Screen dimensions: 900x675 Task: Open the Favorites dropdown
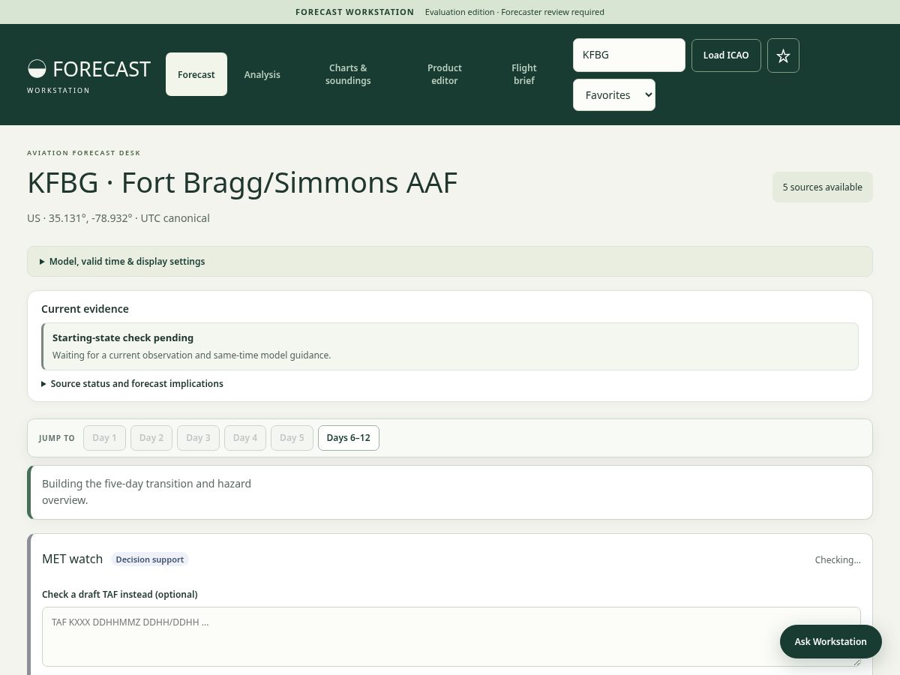[x=614, y=95]
